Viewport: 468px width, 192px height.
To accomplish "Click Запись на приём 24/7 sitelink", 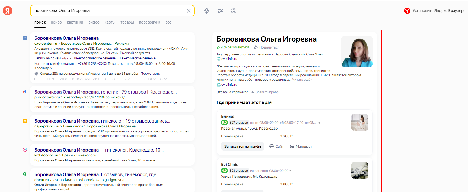I will click(51, 58).
